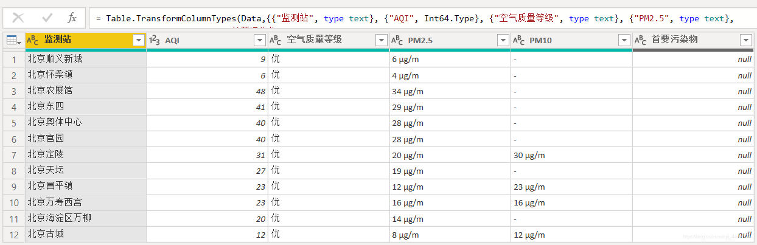Screen dimensions: 757x245
Task: Change data type icon of 监测站 column
Action: (x=33, y=40)
